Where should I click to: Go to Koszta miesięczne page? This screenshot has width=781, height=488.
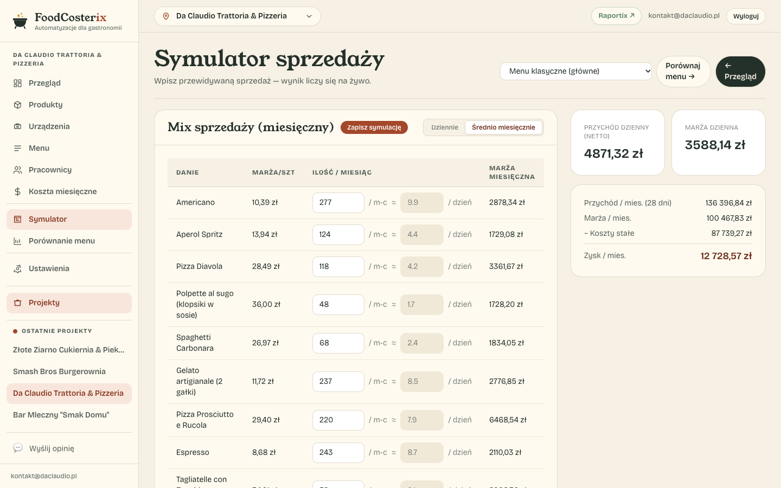click(69, 191)
